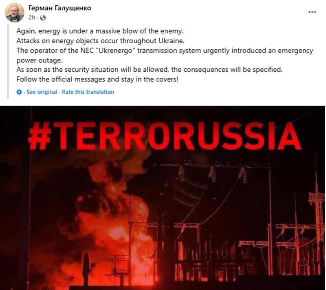Click the fire explosion in the photo

point(112,225)
